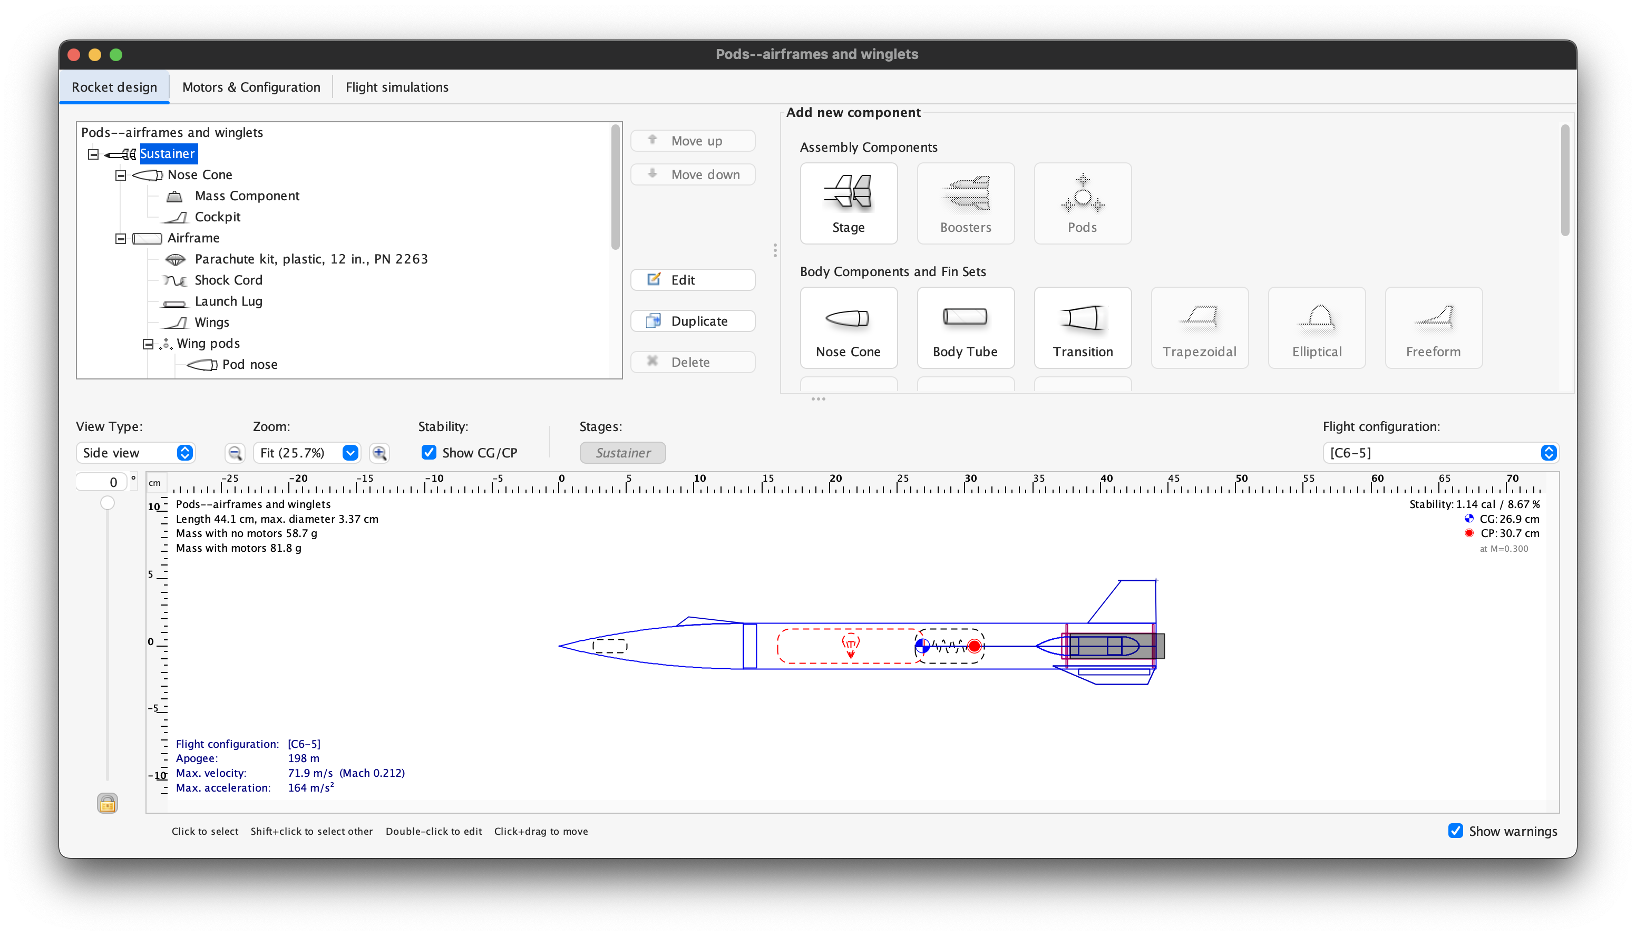Toggle the Show CG/CP checkbox
Viewport: 1636px width, 936px height.
coord(429,453)
